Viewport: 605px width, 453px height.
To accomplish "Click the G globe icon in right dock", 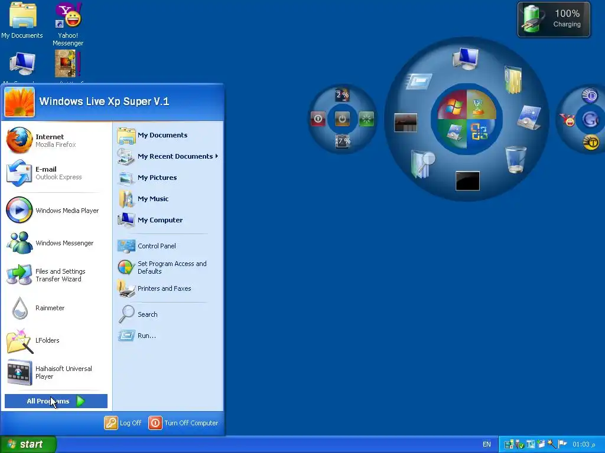I will tap(590, 119).
